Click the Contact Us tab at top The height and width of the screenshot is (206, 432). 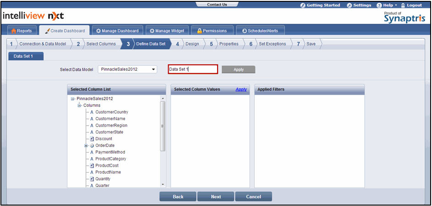(217, 5)
